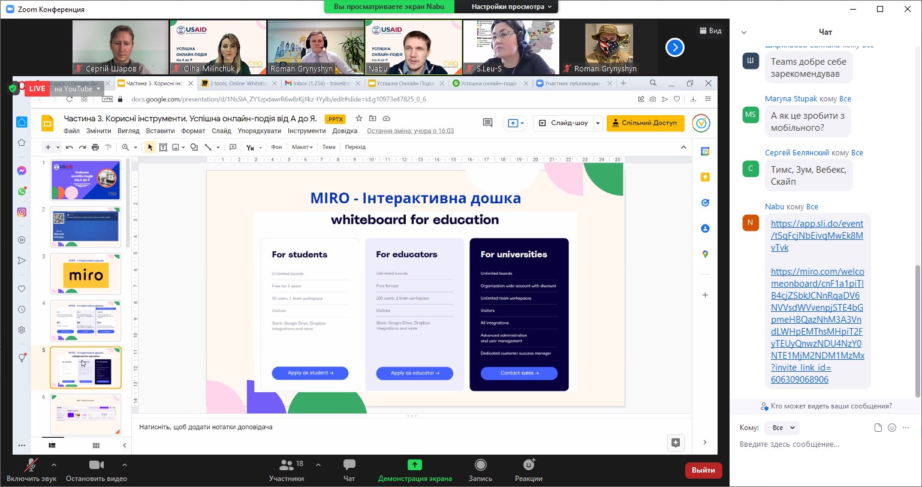Open the Вставити menu in Google Slides
922x487 pixels.
point(160,131)
